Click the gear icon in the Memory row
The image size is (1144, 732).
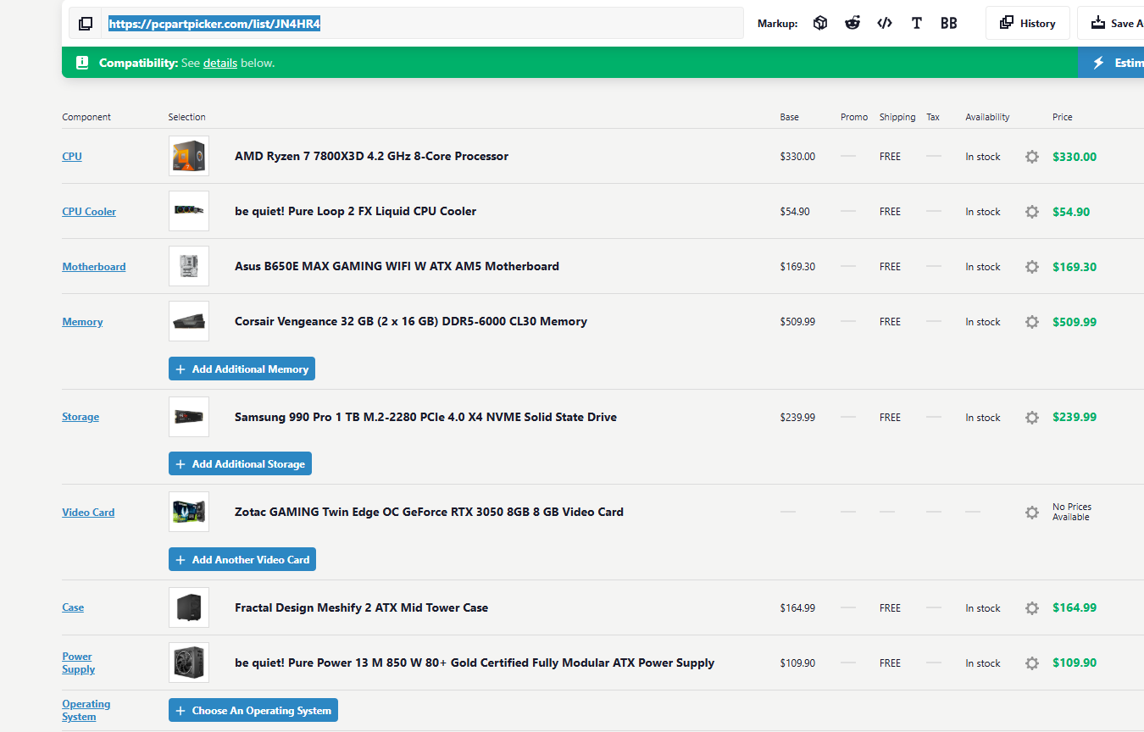click(x=1031, y=322)
